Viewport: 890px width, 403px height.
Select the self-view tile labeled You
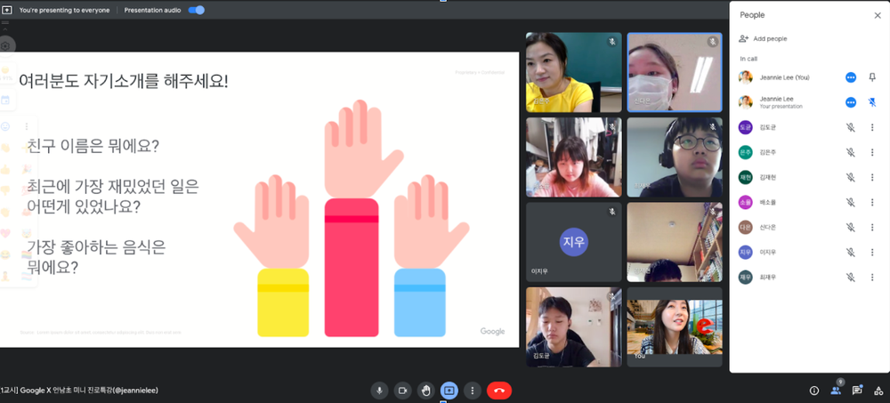point(675,327)
